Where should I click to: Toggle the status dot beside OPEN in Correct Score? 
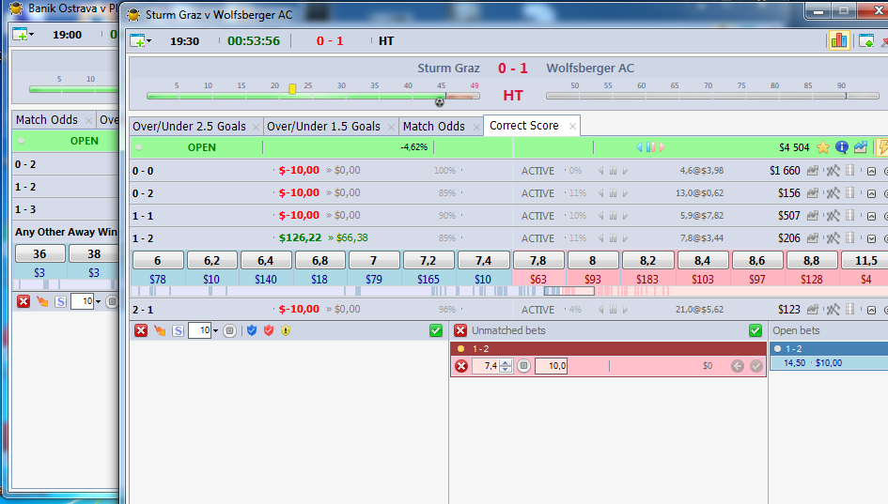tap(139, 147)
